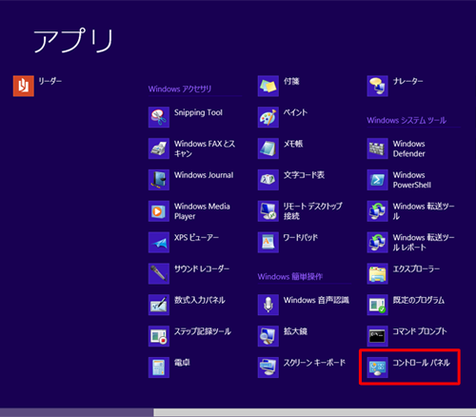Select the Windows アクセサリ group header
Viewport: 476px width, 417px height.
[180, 89]
